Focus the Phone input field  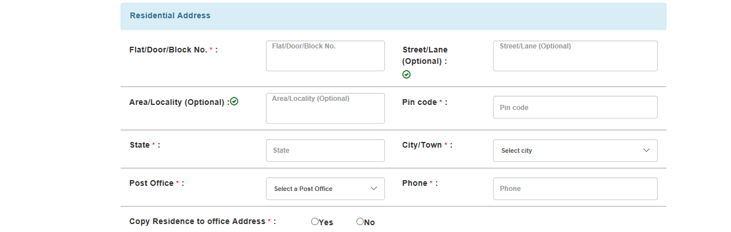tap(575, 189)
